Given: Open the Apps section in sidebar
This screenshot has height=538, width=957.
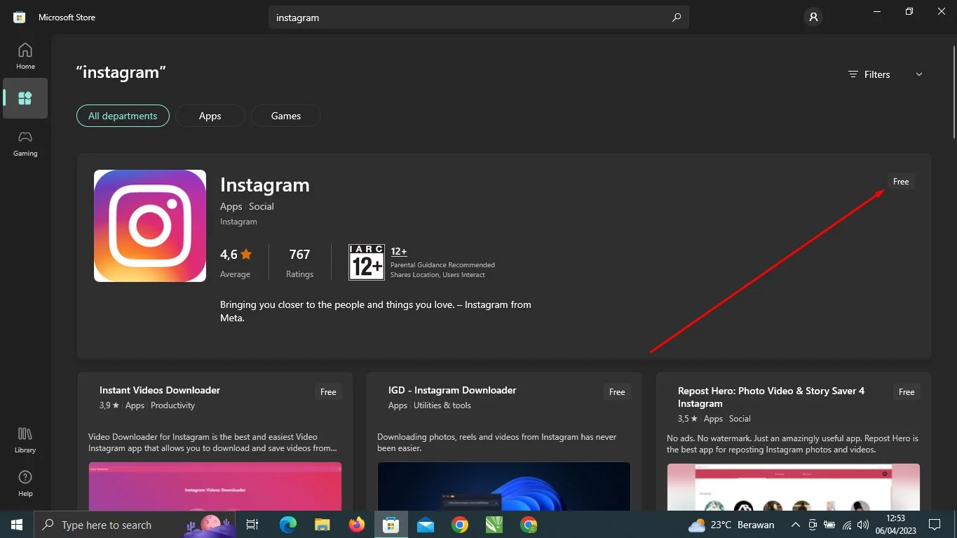Looking at the screenshot, I should 25,98.
